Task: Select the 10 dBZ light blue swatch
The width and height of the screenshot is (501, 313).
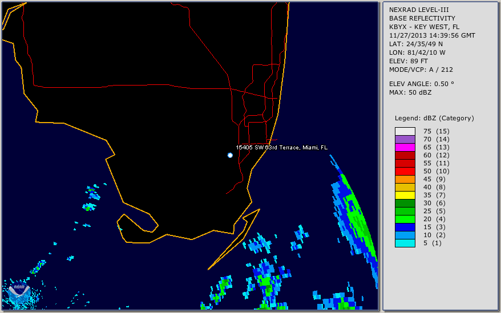Action: [405, 235]
